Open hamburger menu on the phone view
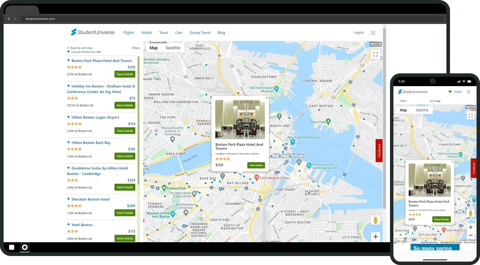480x265 pixels. point(468,92)
